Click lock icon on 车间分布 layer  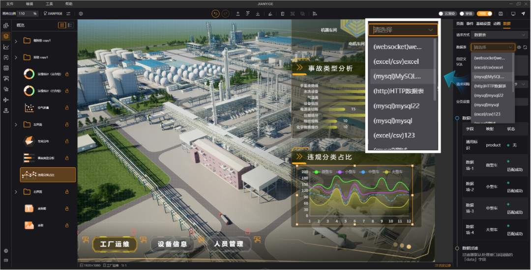pyautogui.click(x=67, y=141)
